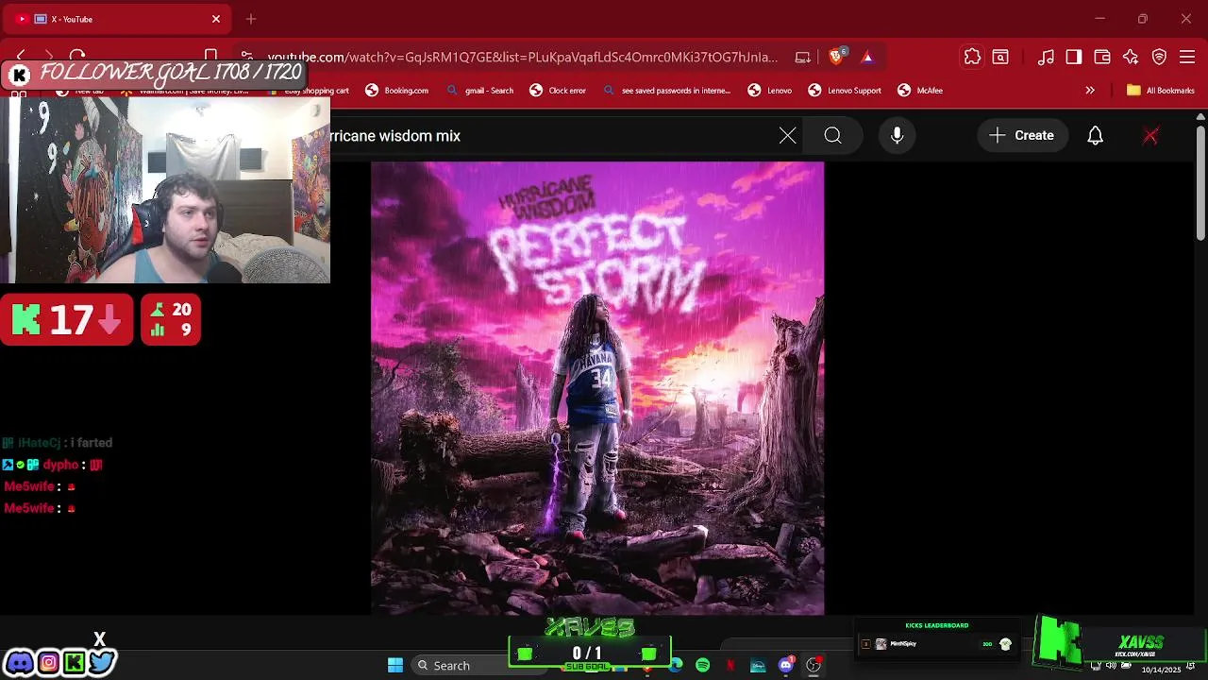This screenshot has width=1208, height=680.
Task: Open the Leo AI sparkle icon
Action: tap(1131, 57)
